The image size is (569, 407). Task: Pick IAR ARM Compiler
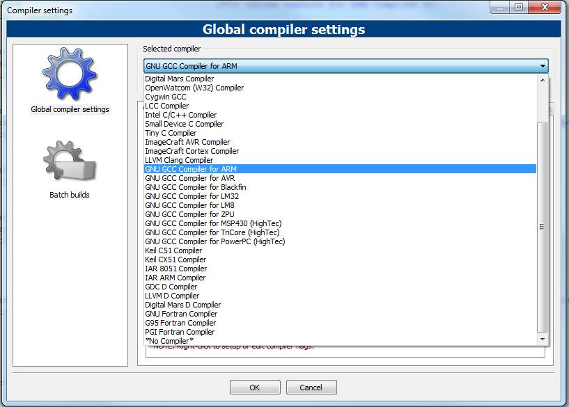pos(340,278)
